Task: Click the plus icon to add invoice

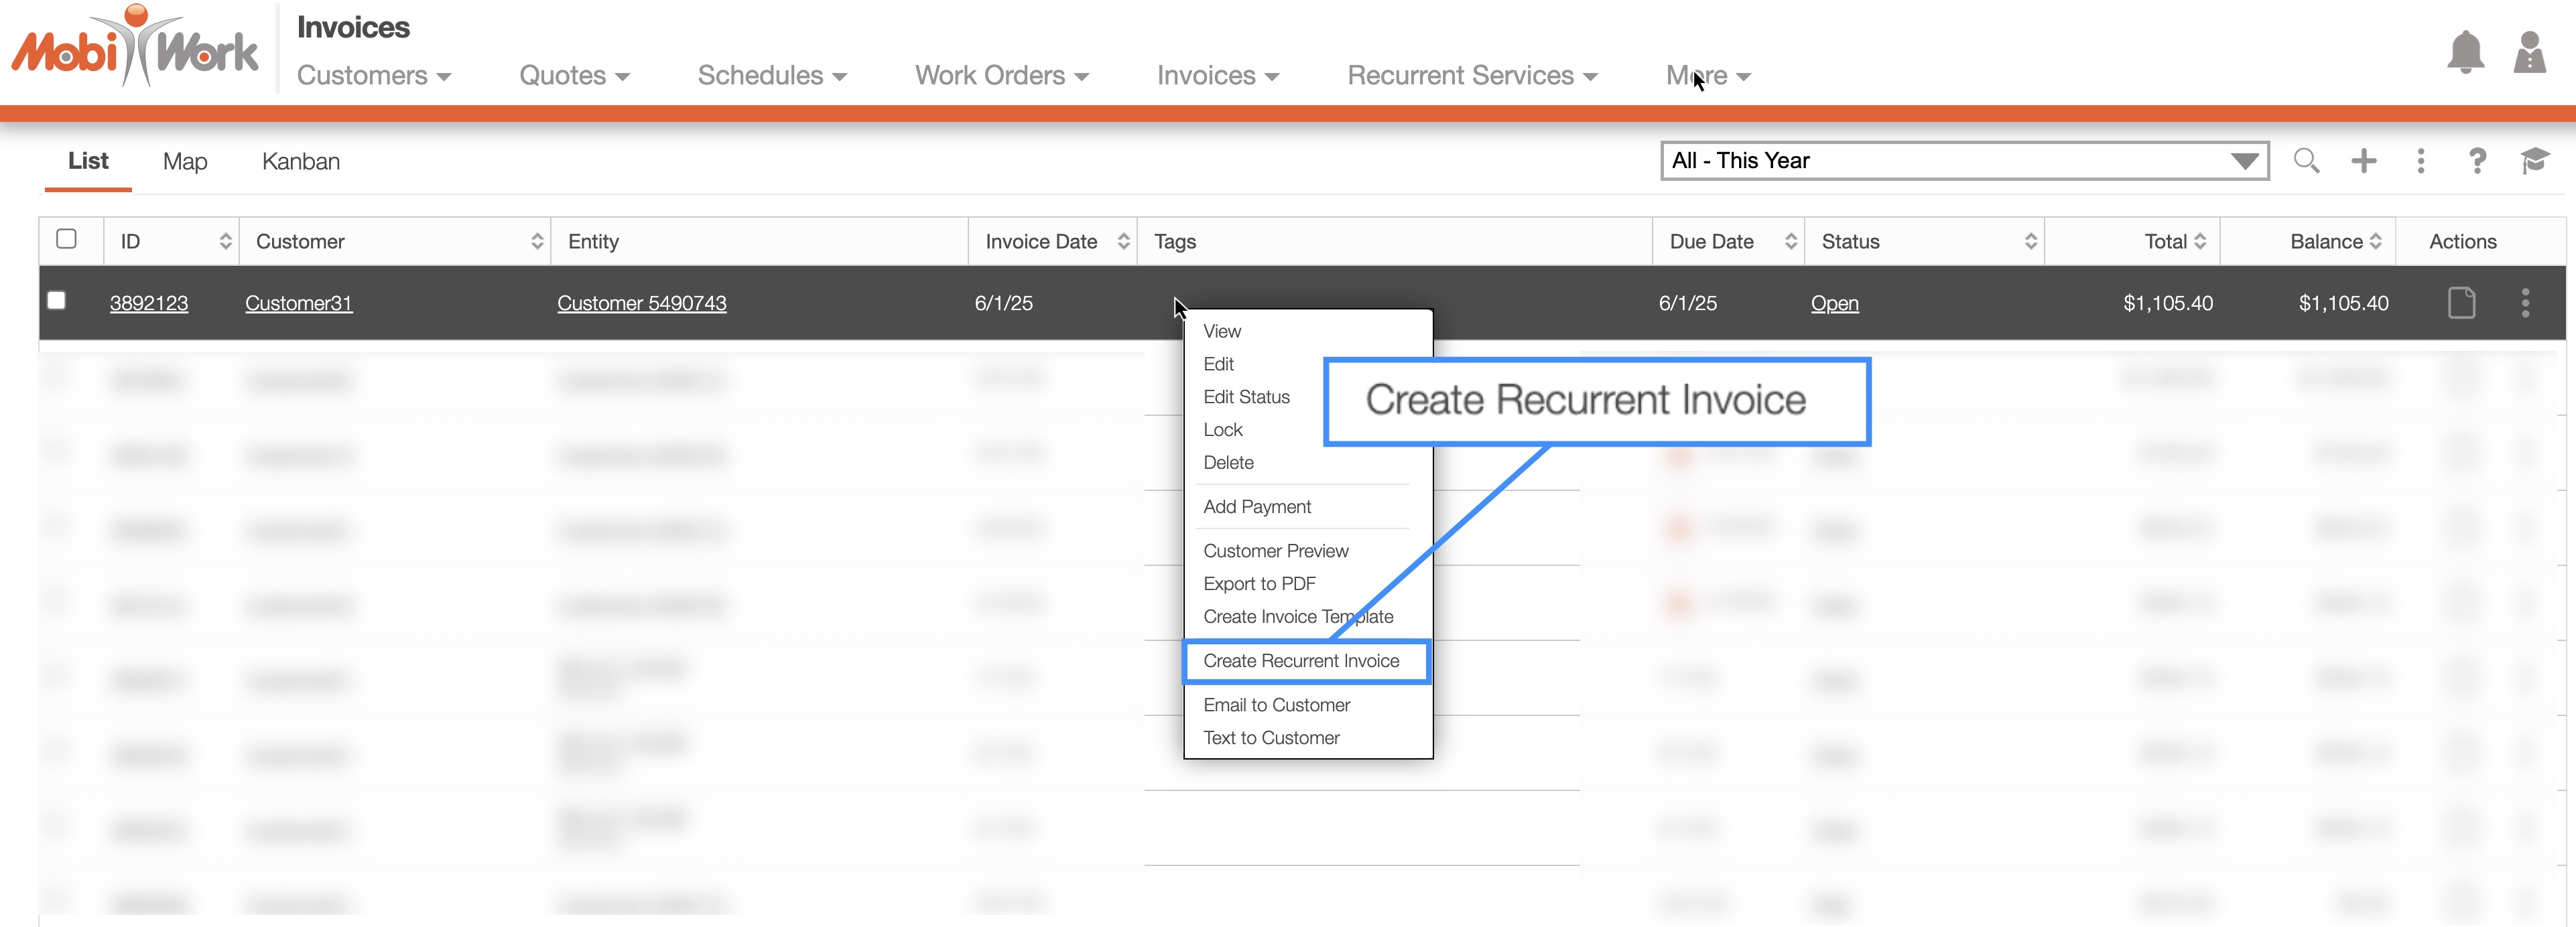Action: pos(2363,161)
